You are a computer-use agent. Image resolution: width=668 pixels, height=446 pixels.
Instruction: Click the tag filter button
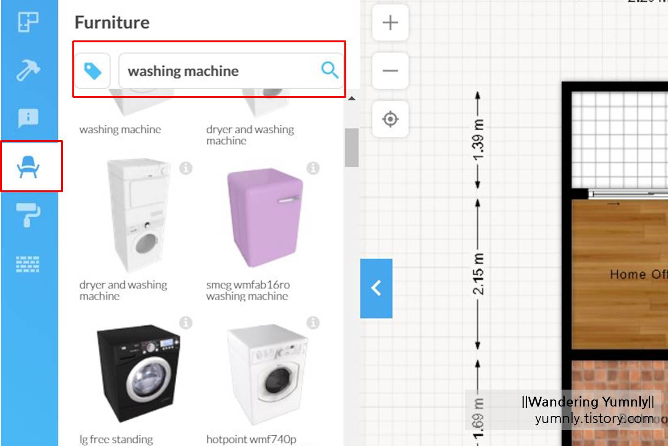click(93, 71)
